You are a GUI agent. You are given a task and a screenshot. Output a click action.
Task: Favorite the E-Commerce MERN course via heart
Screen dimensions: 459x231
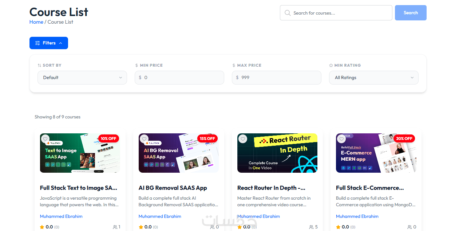[341, 139]
